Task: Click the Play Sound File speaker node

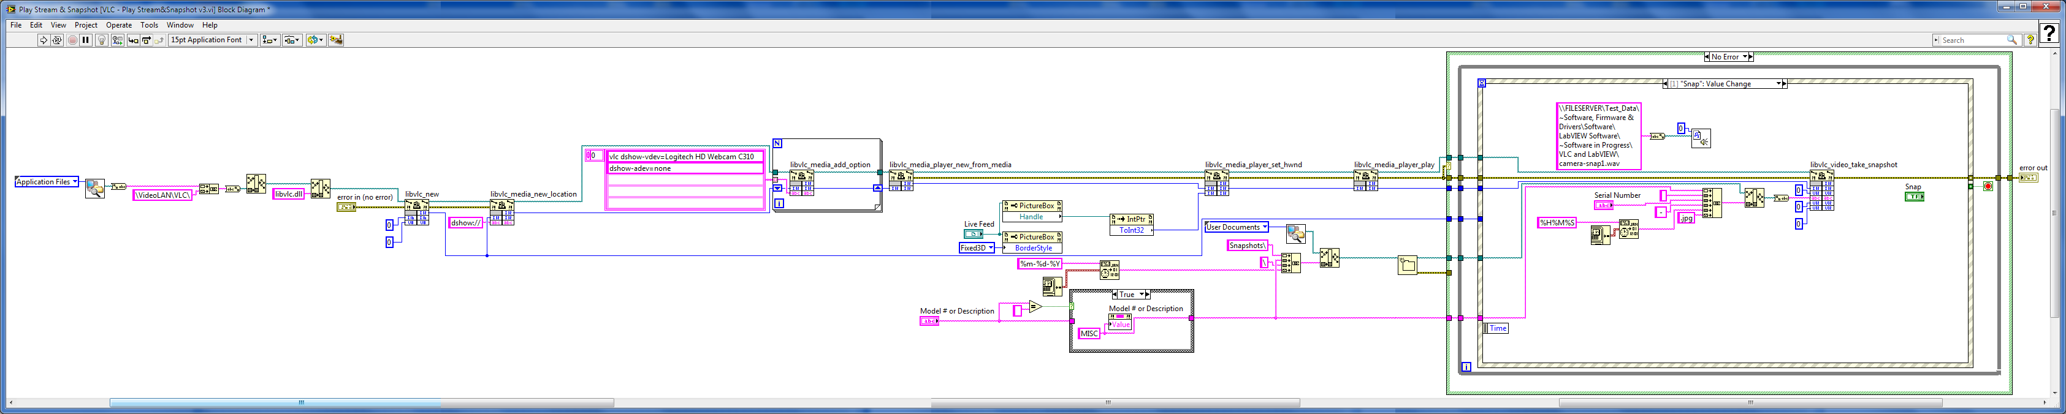Action: pyautogui.click(x=1700, y=138)
